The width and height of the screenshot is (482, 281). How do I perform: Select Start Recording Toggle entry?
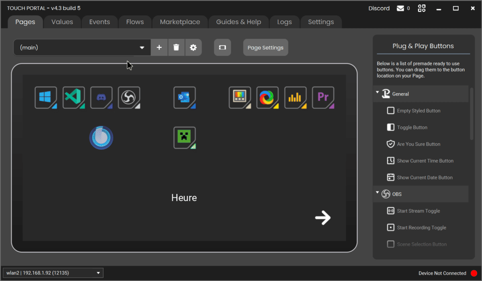click(421, 228)
